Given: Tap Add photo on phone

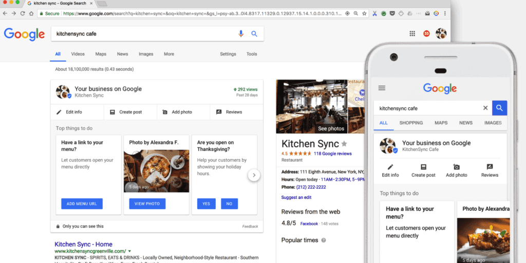Looking at the screenshot, I should click(x=457, y=171).
